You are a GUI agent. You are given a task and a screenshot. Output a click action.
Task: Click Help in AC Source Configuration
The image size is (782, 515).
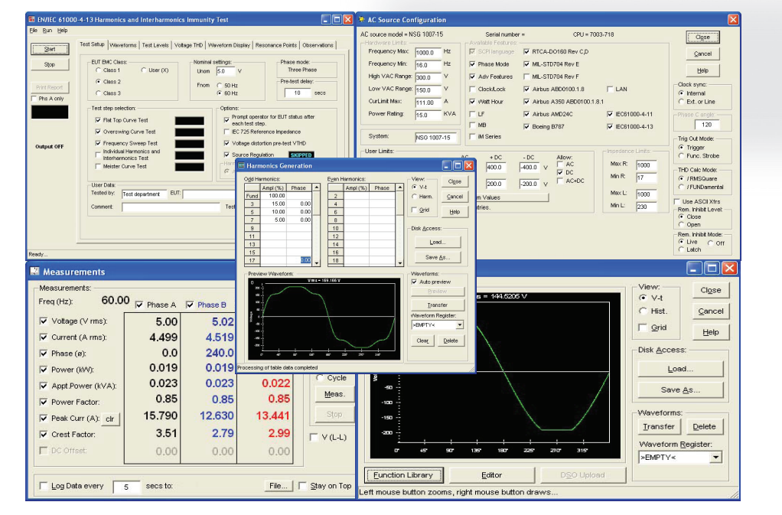coord(702,70)
